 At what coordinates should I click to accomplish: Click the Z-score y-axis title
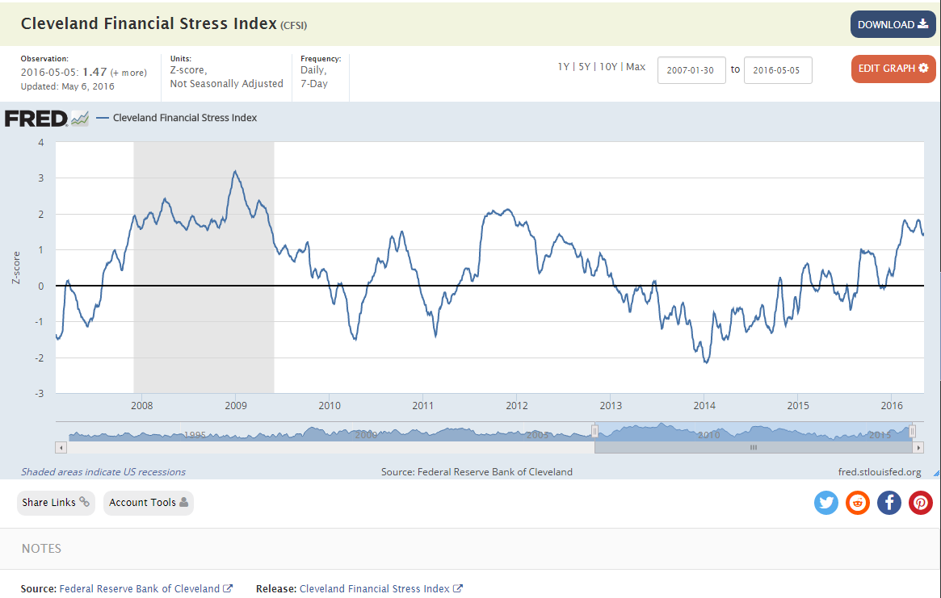point(16,267)
